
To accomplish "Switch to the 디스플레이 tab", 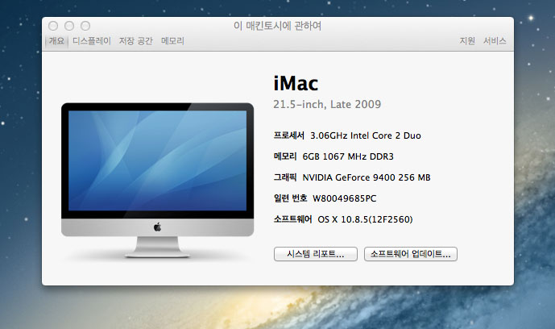I will [x=92, y=40].
